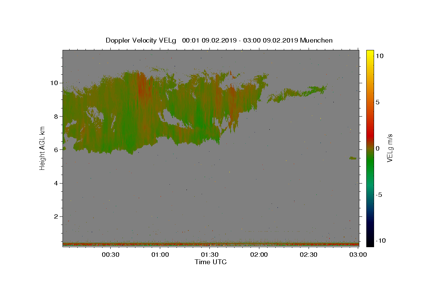Click the colorbar label '10' at top
The image size is (444, 296).
coord(380,56)
